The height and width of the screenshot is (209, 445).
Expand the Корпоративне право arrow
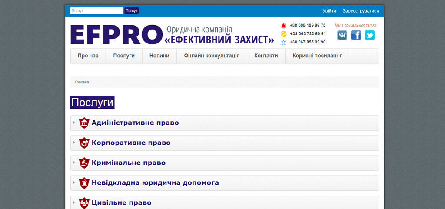pyautogui.click(x=74, y=143)
